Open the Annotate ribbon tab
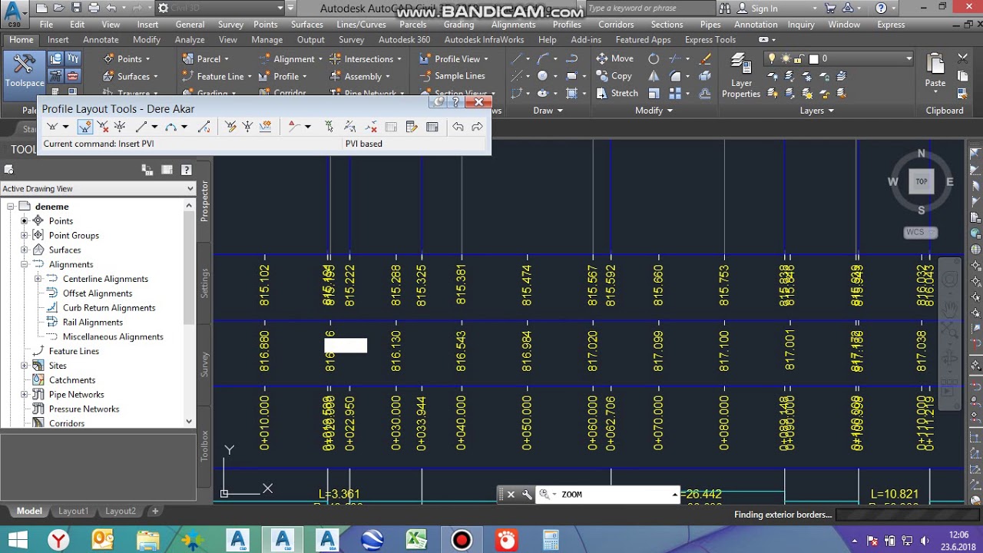This screenshot has width=983, height=553. pos(101,40)
